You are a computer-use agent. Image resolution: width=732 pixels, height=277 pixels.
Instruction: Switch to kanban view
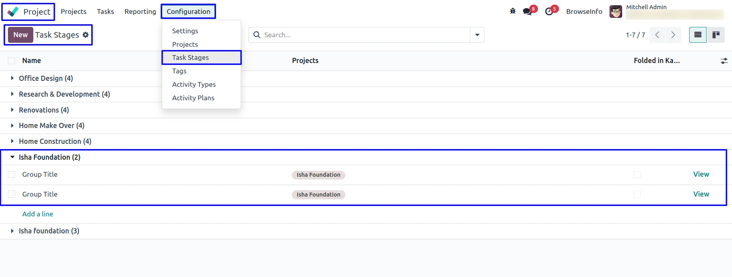[716, 35]
